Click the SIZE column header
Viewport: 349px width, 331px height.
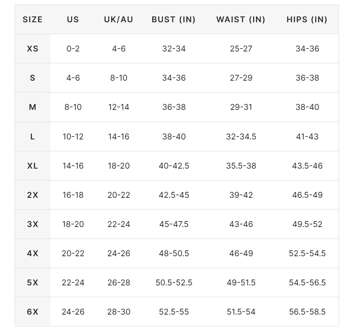click(x=32, y=20)
